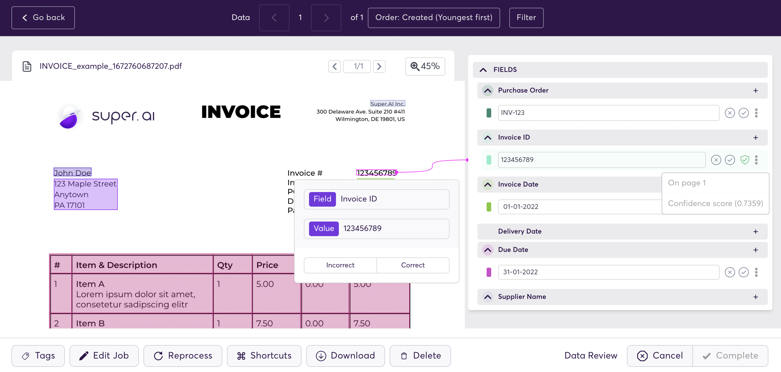Edit the Invoice Date 01-01-2022 field
Screen dimensions: 781x372
580,207
